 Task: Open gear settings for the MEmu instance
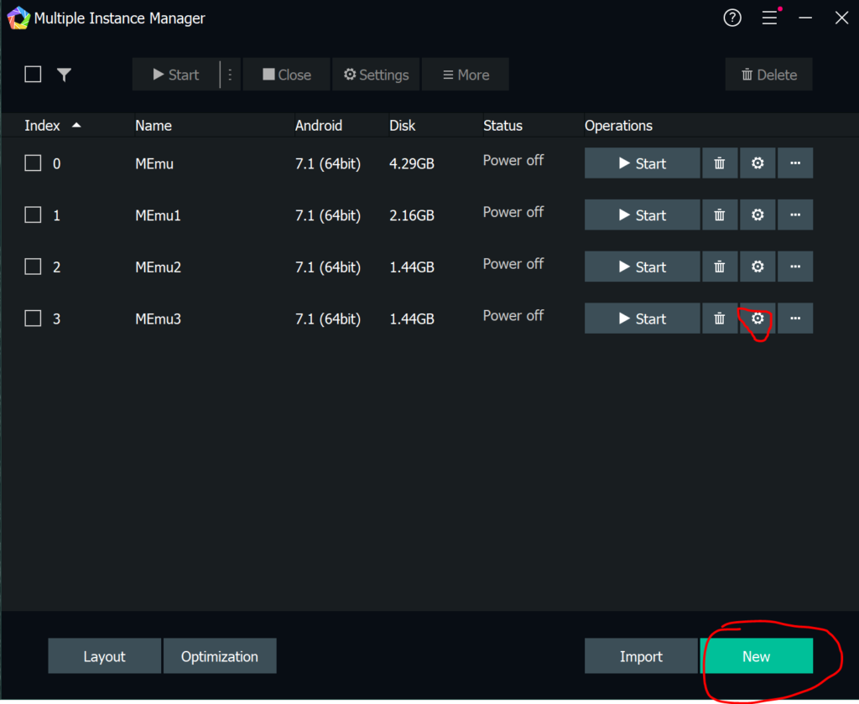tap(757, 163)
